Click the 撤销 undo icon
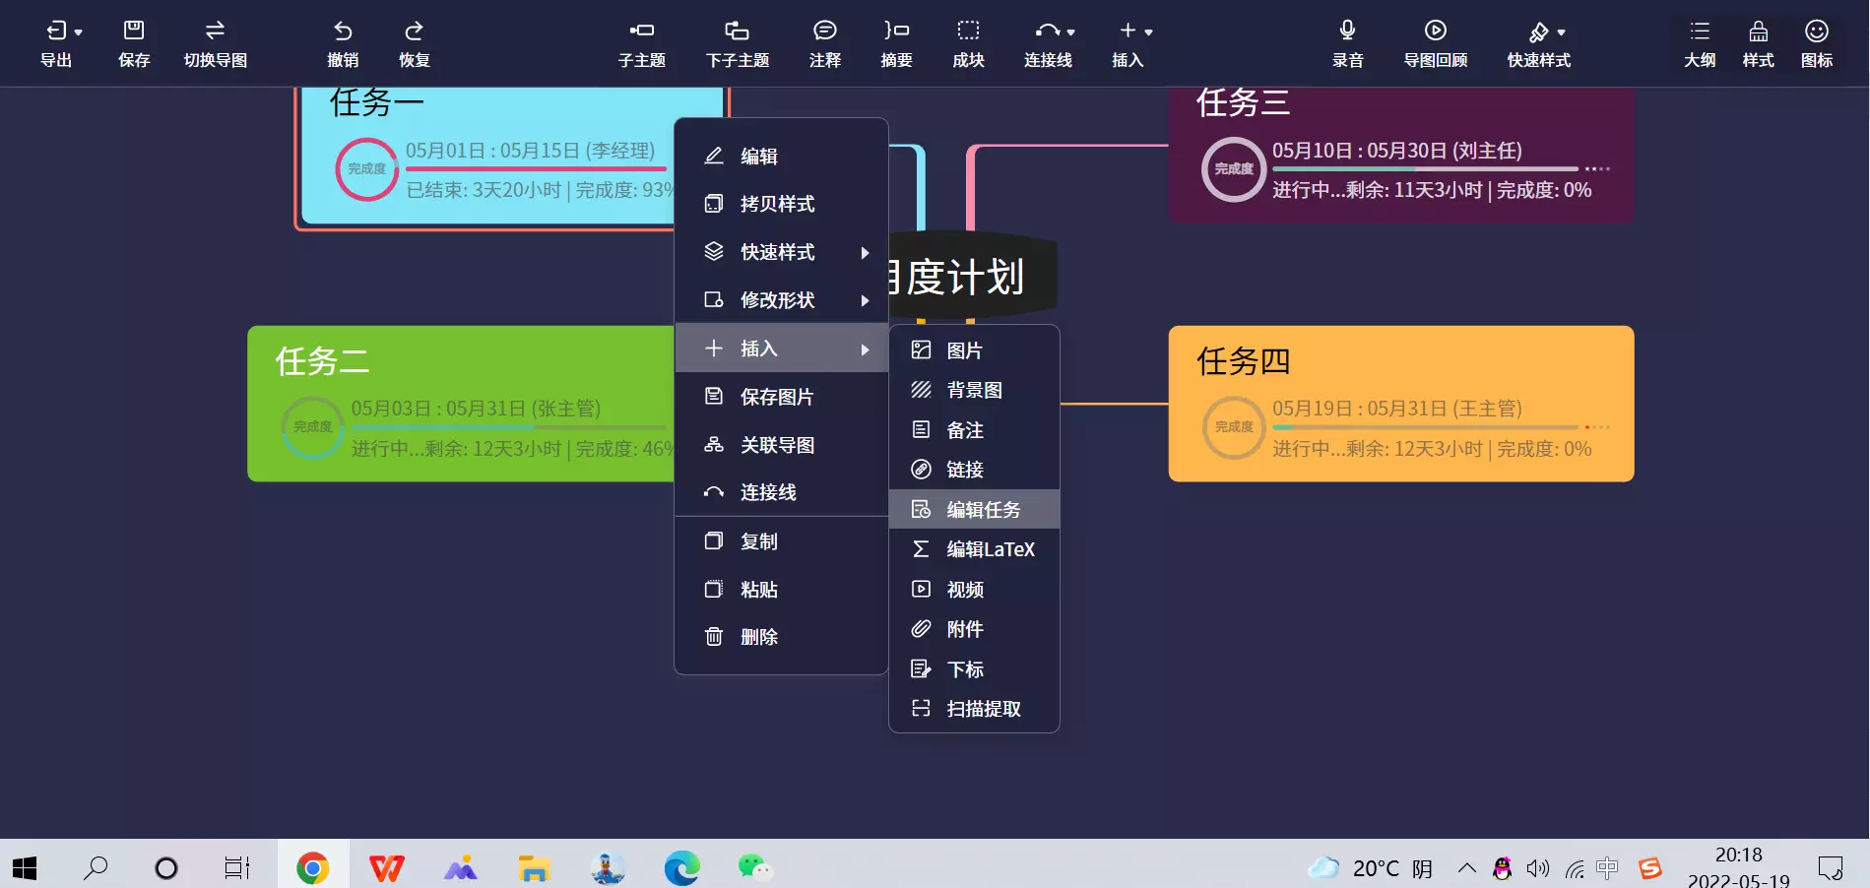This screenshot has height=888, width=1870. (342, 42)
